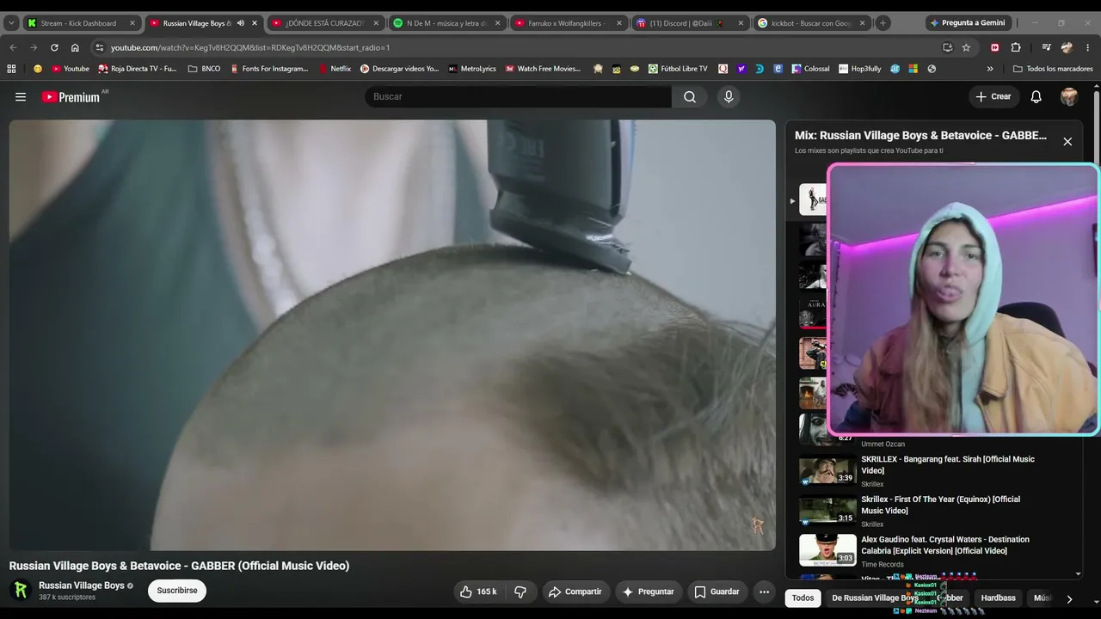Select the Hardbass filter chip
This screenshot has width=1101, height=619.
click(999, 598)
